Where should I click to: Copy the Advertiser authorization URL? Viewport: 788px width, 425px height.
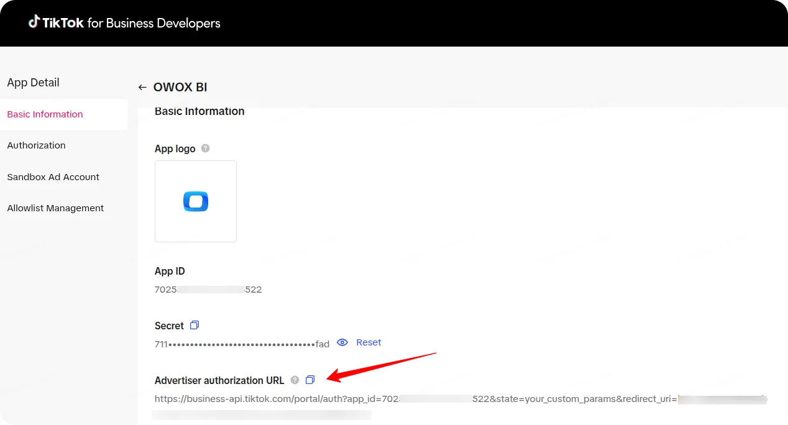310,380
